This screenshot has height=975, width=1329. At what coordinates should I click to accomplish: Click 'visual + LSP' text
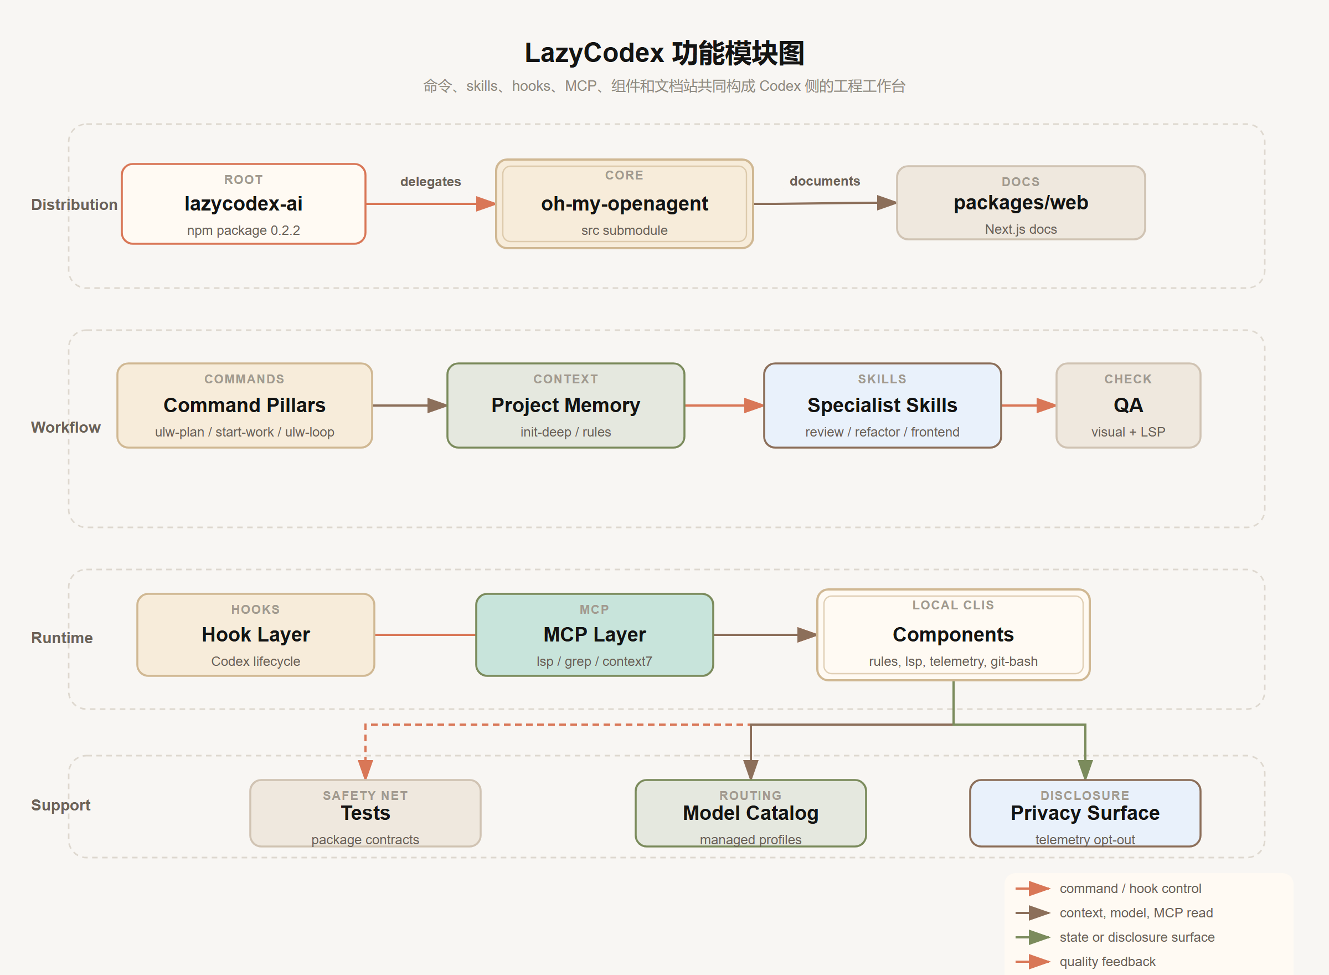pos(1128,432)
